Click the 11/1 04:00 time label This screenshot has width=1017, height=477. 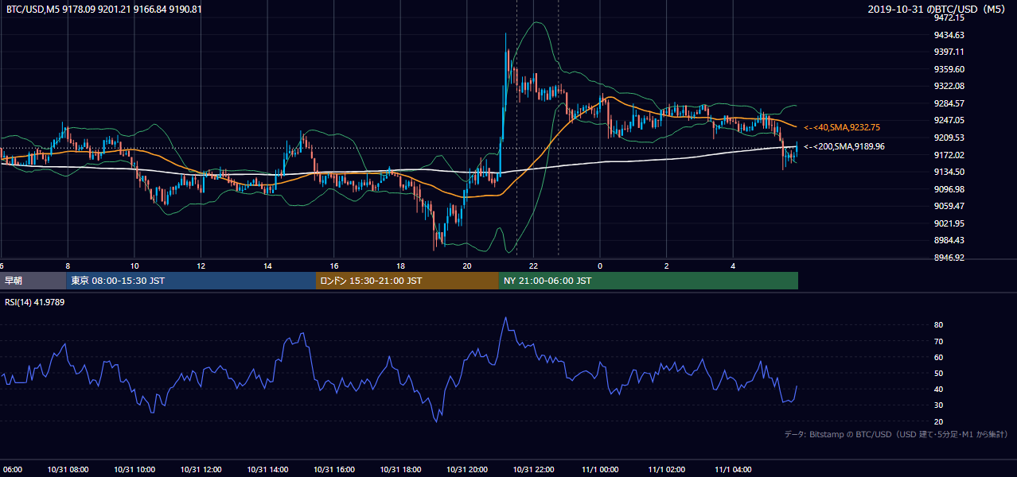[733, 469]
